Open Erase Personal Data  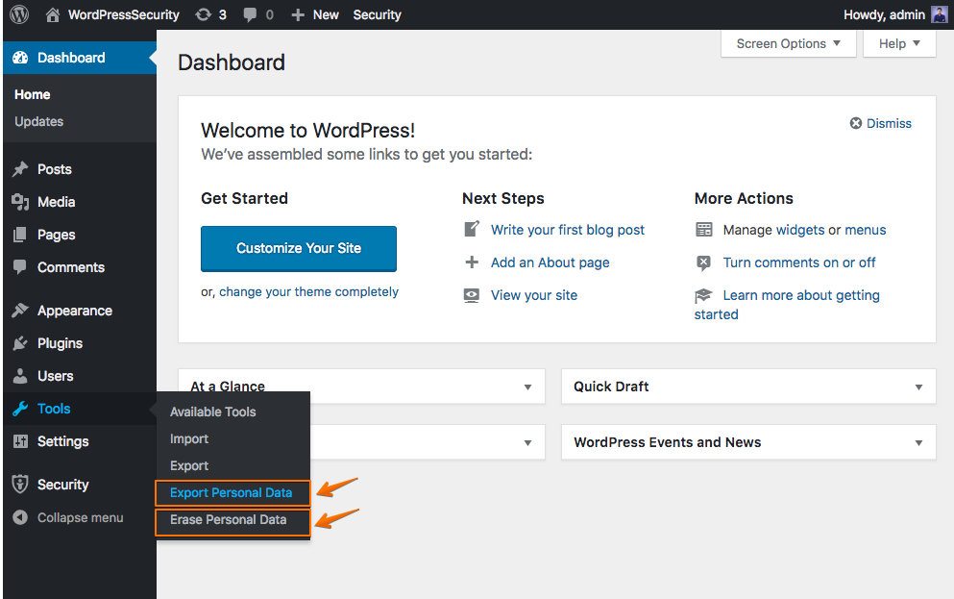pyautogui.click(x=228, y=520)
